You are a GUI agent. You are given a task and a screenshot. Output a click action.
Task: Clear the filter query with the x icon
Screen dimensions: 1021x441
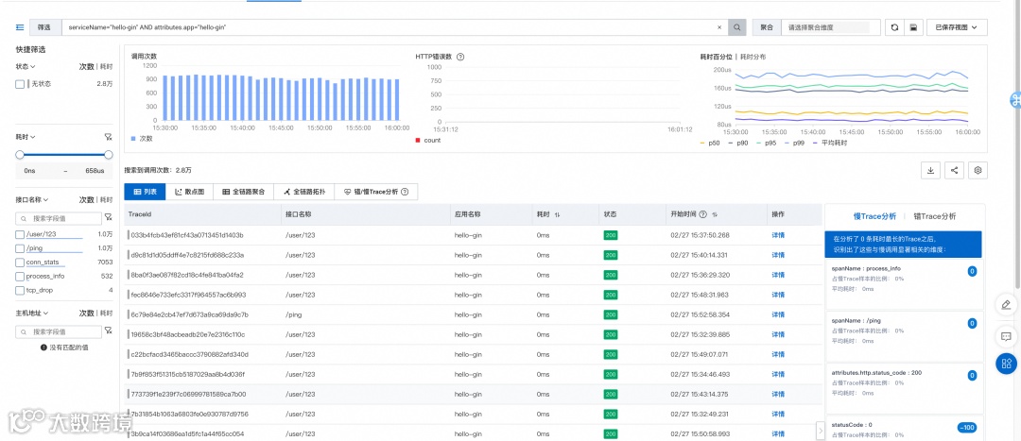coord(718,27)
